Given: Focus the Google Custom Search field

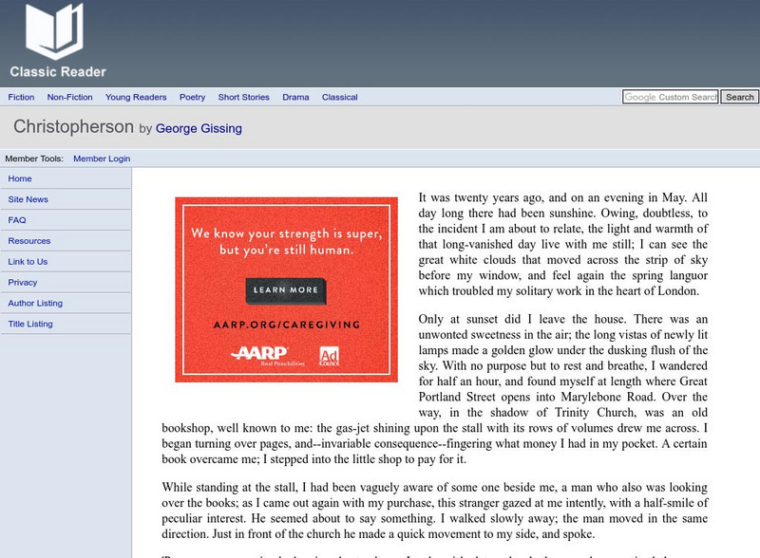Looking at the screenshot, I should click(671, 97).
